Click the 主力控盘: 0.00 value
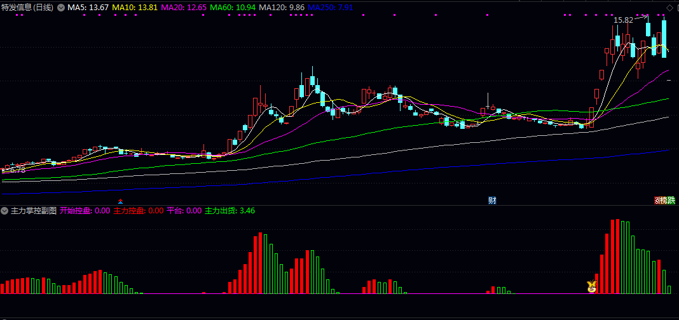Viewport: 679px width, 320px height. point(139,211)
